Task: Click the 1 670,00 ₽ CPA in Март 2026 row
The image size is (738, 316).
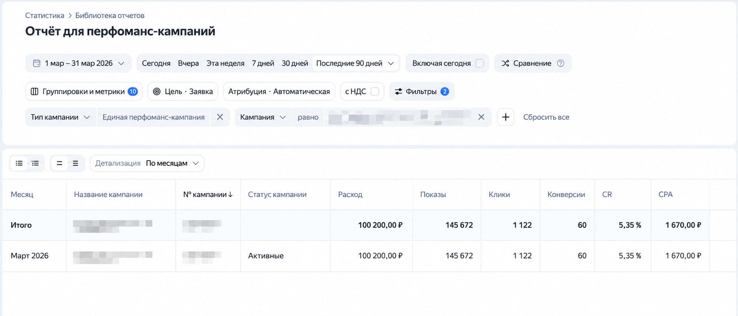Action: (683, 256)
